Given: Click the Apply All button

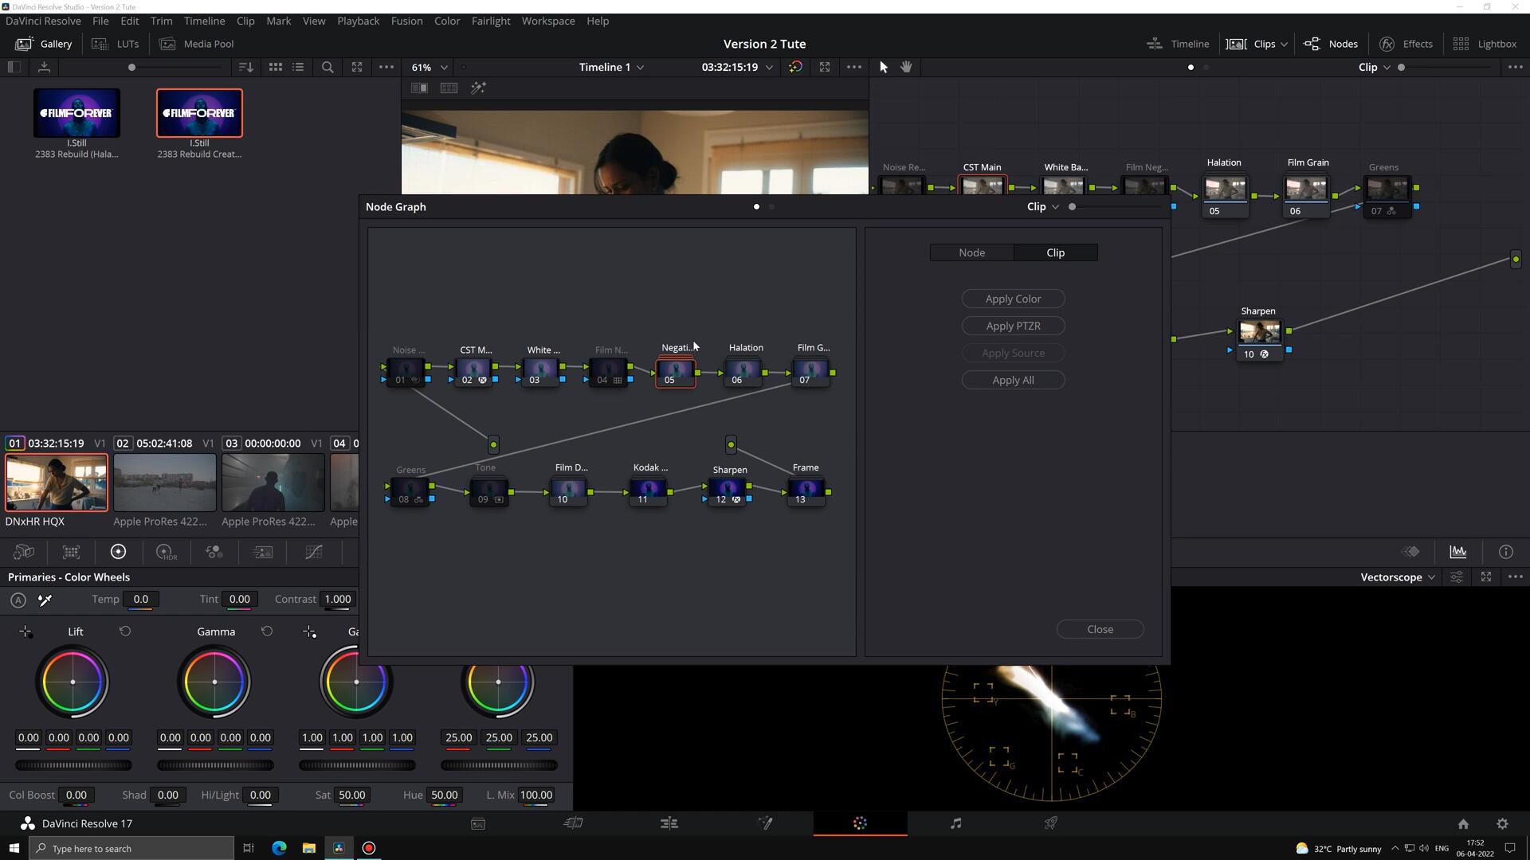Looking at the screenshot, I should pyautogui.click(x=1013, y=380).
